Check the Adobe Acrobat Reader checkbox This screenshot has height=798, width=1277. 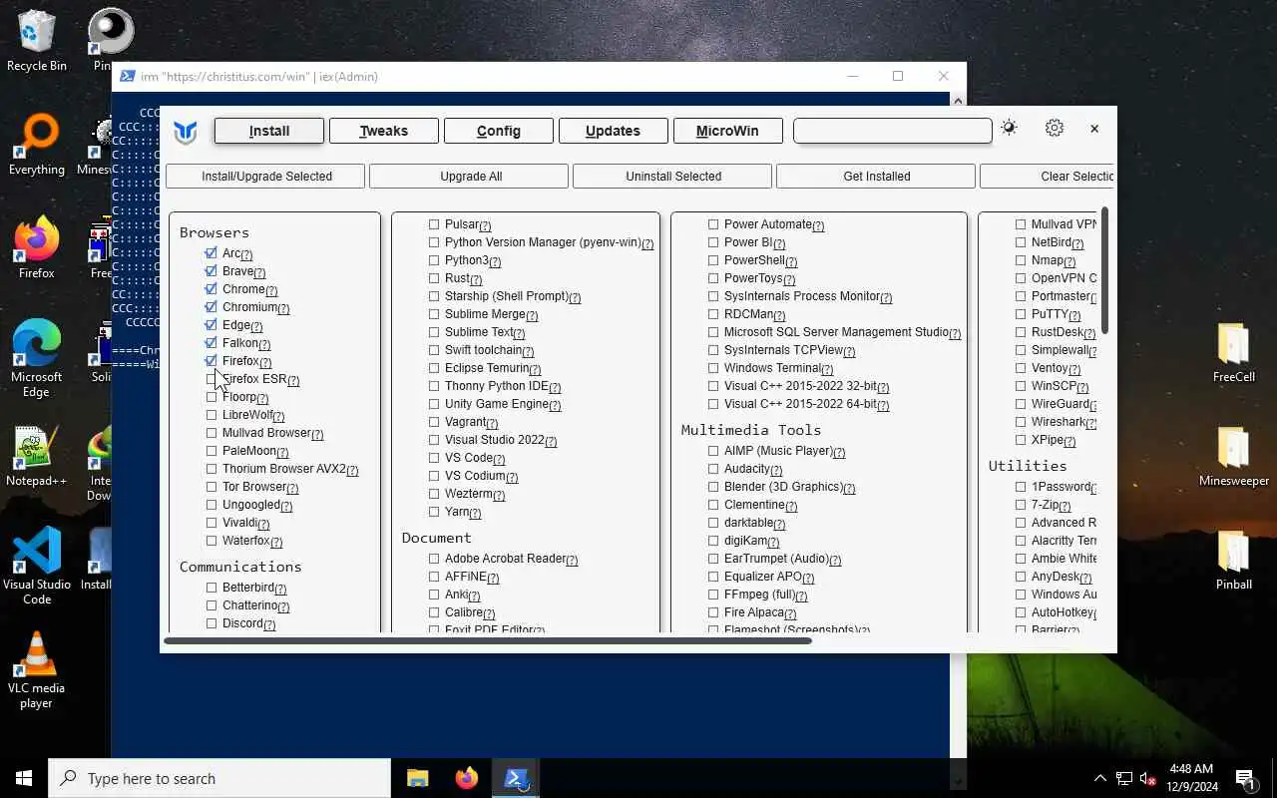[434, 559]
